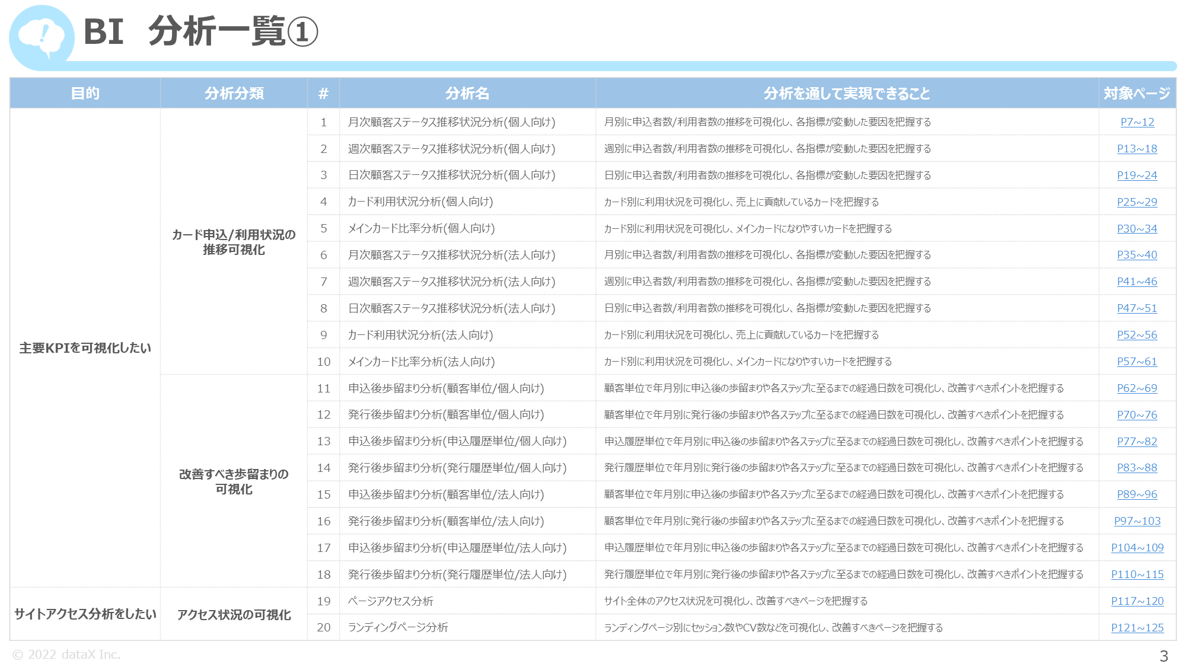Click 月次顧客ステータス推移状況分析(法人向け) analysis name

452,255
